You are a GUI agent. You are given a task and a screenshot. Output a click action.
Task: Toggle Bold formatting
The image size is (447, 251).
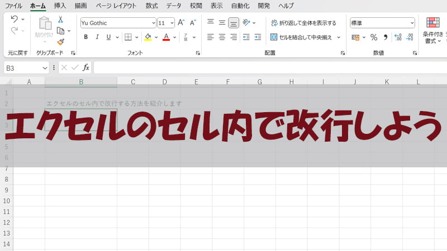pyautogui.click(x=85, y=37)
